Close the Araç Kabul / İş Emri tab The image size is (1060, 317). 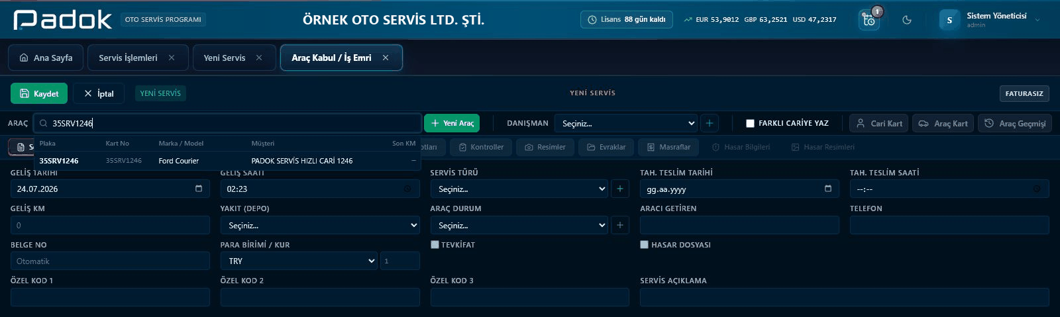point(386,58)
